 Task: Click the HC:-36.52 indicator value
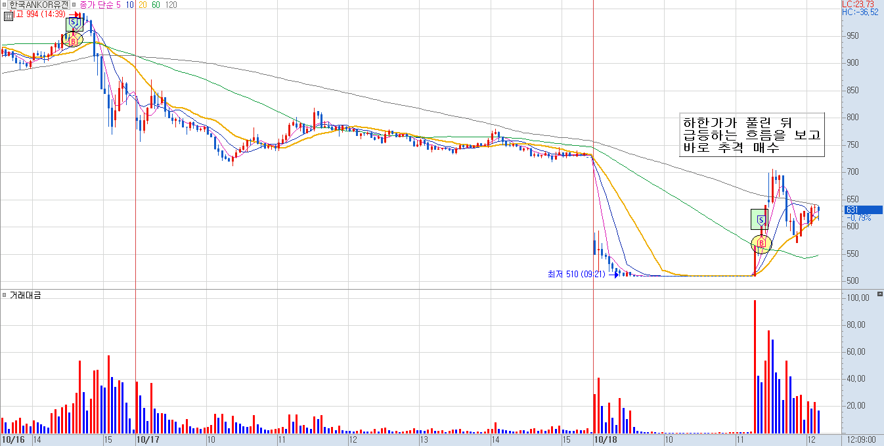tap(860, 12)
